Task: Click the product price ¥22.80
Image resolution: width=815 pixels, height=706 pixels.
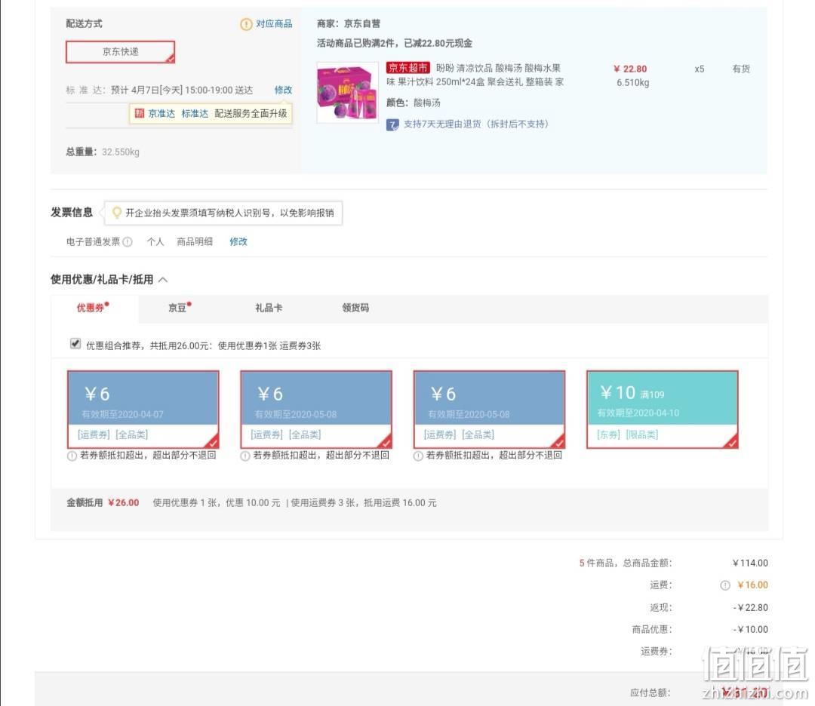Action: click(630, 69)
